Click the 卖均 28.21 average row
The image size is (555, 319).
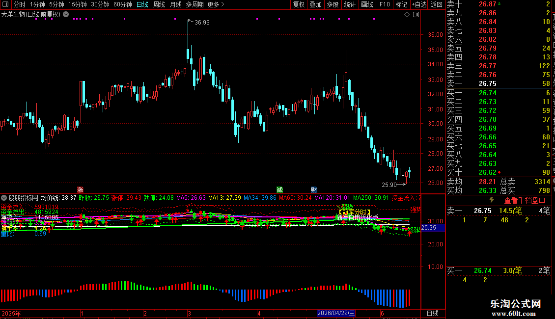point(472,182)
